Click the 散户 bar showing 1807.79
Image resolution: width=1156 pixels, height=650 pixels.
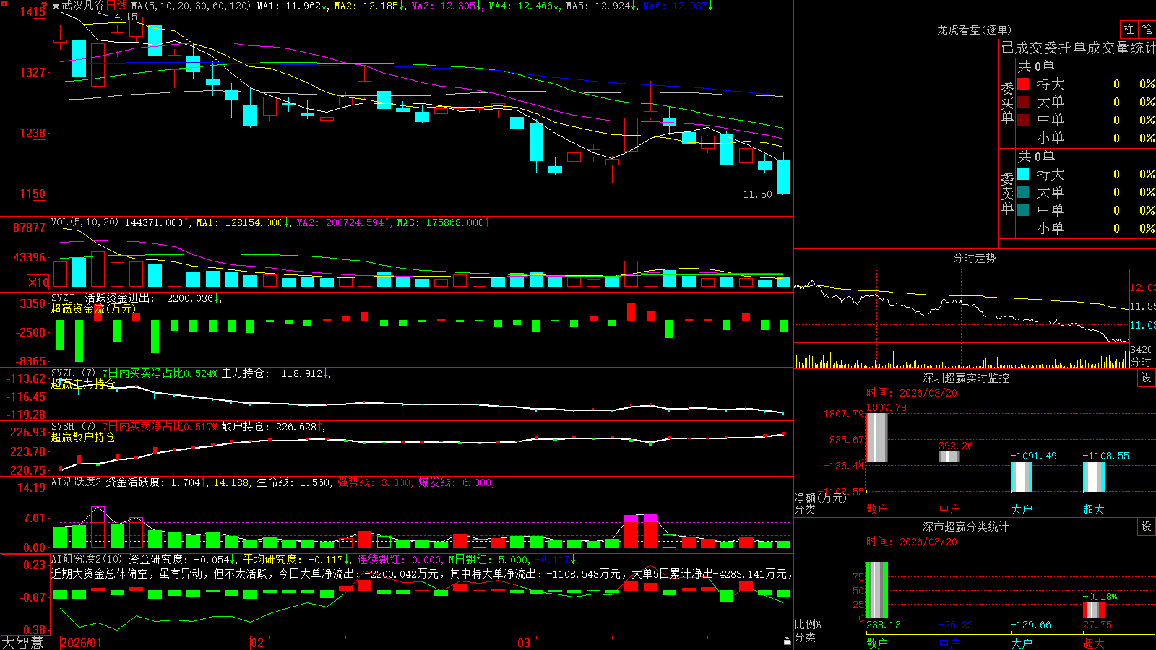(x=876, y=437)
